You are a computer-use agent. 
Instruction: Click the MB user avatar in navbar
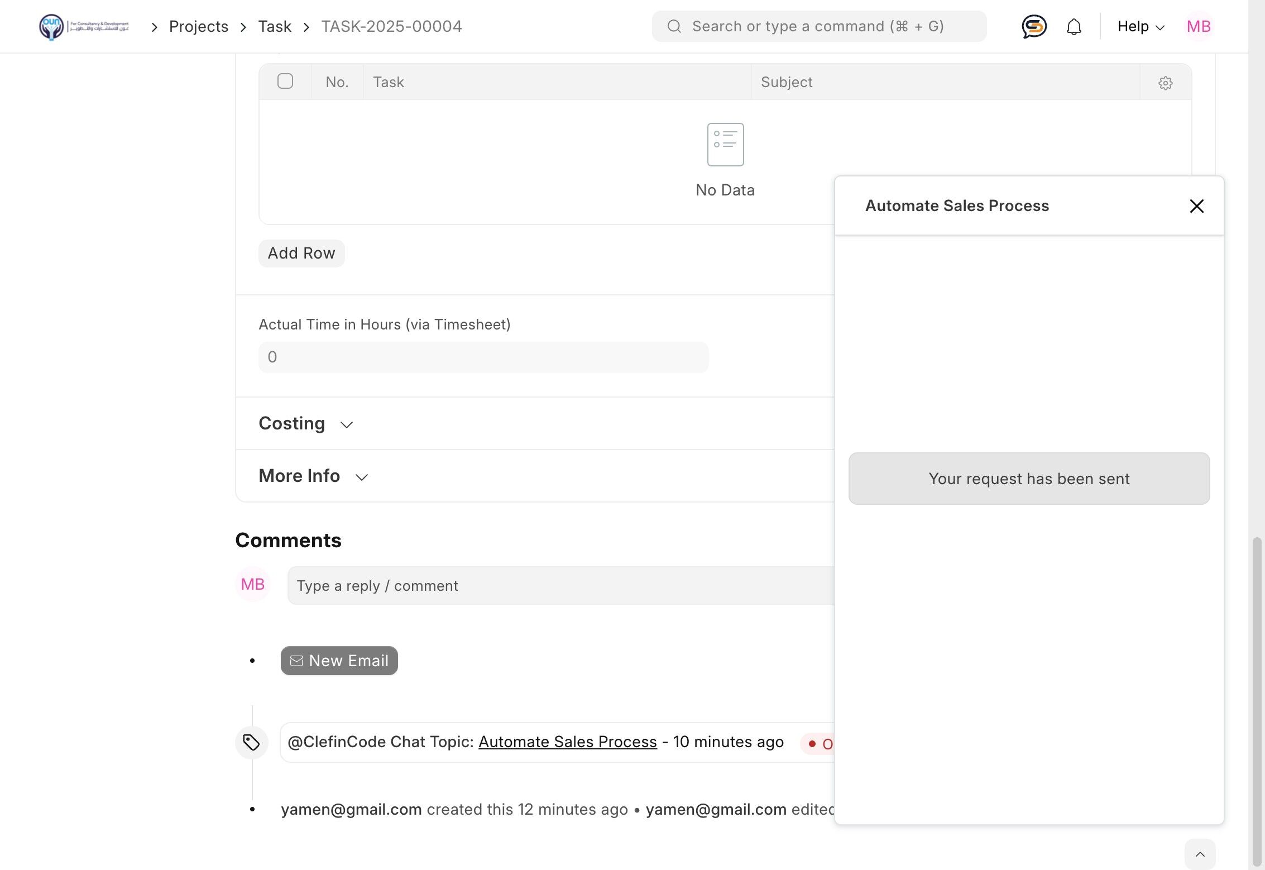point(1198,26)
